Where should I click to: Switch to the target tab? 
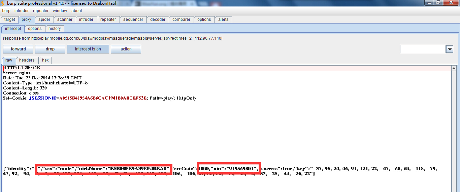pyautogui.click(x=9, y=20)
